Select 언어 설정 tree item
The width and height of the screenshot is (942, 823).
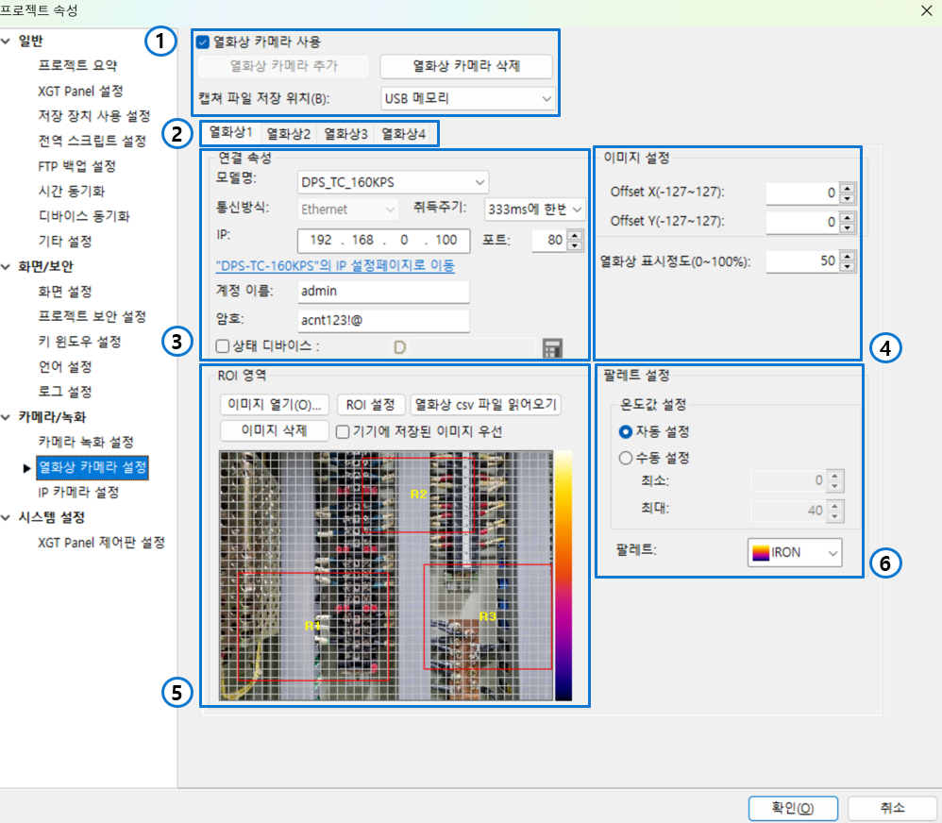coord(65,367)
